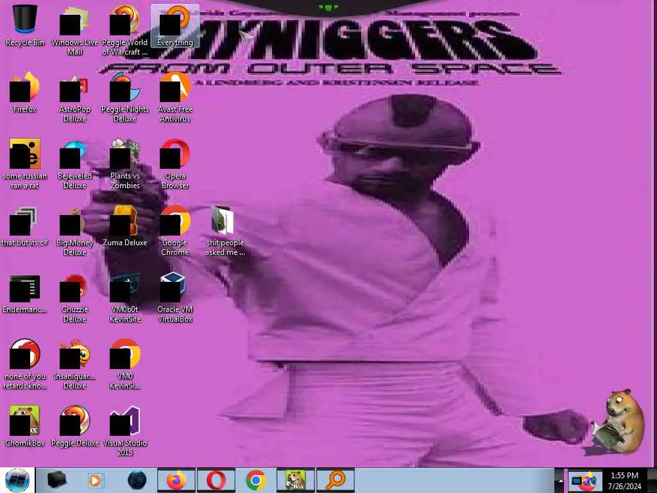Open the Endermanc... desktop shortcut
This screenshot has width=657, height=493.
pos(25,293)
